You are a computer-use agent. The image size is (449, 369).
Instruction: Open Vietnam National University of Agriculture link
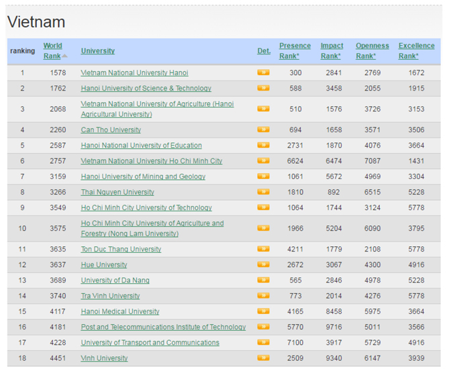157,109
